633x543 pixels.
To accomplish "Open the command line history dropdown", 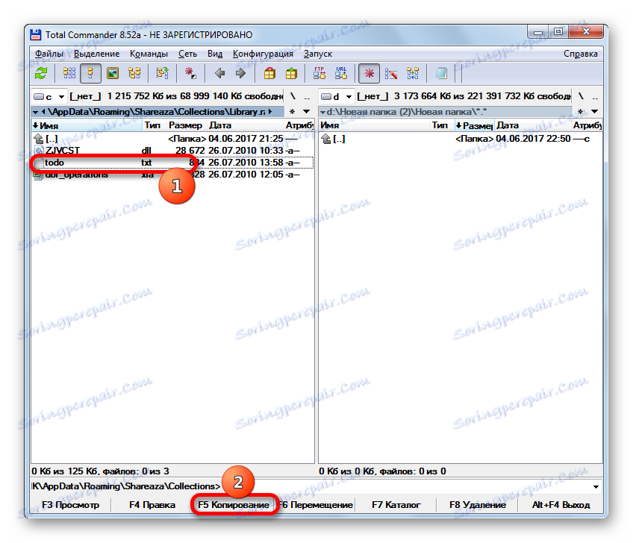I will (x=596, y=486).
